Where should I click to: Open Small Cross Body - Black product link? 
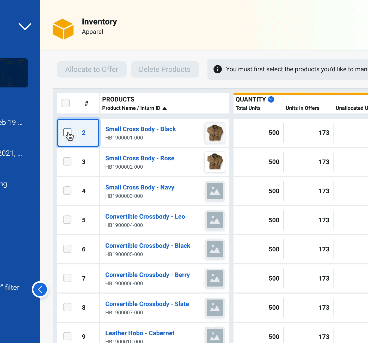point(140,129)
